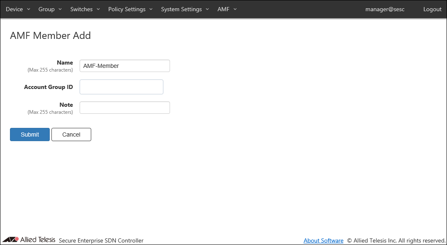Click the AMF Member Add heading
Screen dimensions: 447x245
[51, 36]
